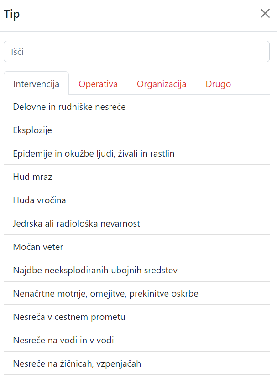Select Epidemije in okužbe ljudi, živali in rastlin

point(136,153)
